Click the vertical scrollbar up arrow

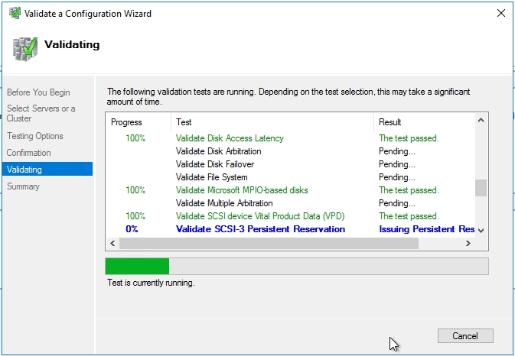coord(481,120)
